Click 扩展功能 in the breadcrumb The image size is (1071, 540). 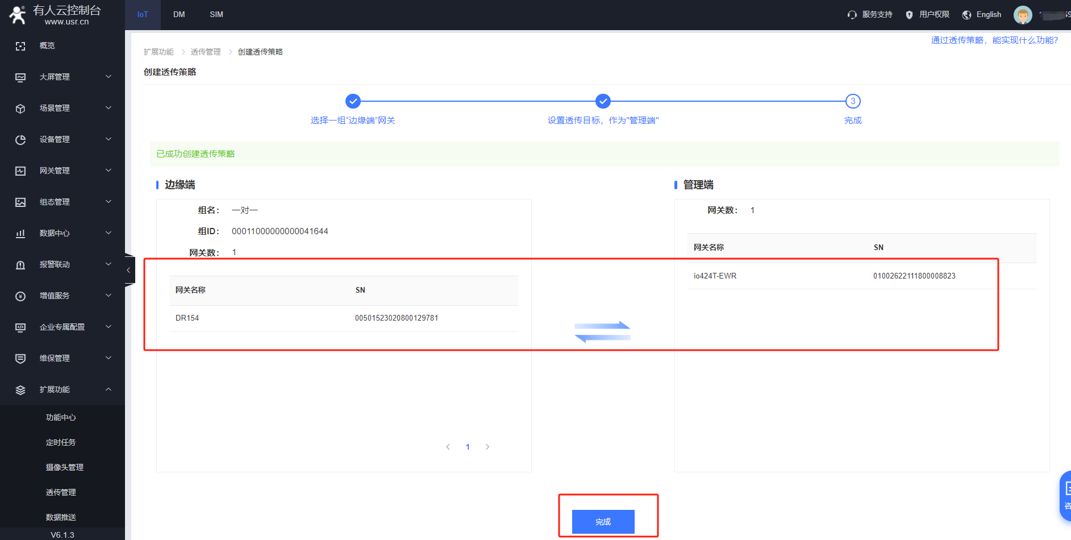click(159, 52)
